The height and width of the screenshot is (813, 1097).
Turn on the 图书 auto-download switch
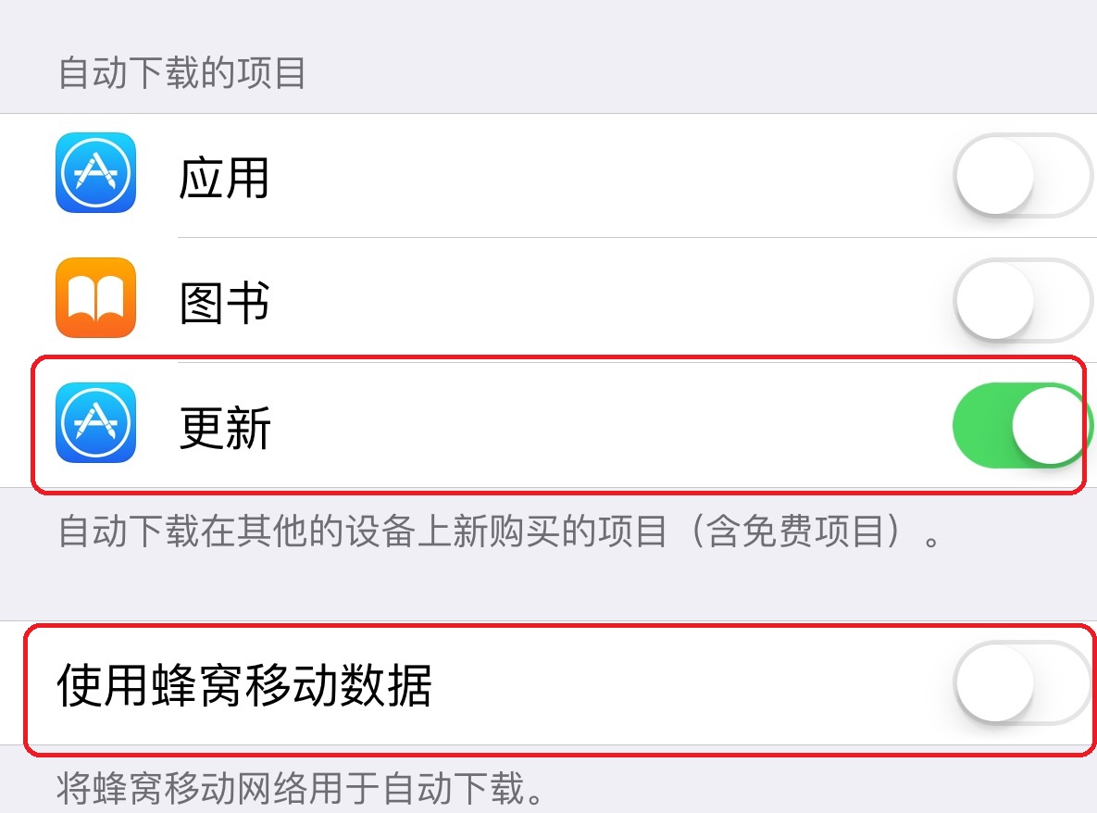(1022, 301)
